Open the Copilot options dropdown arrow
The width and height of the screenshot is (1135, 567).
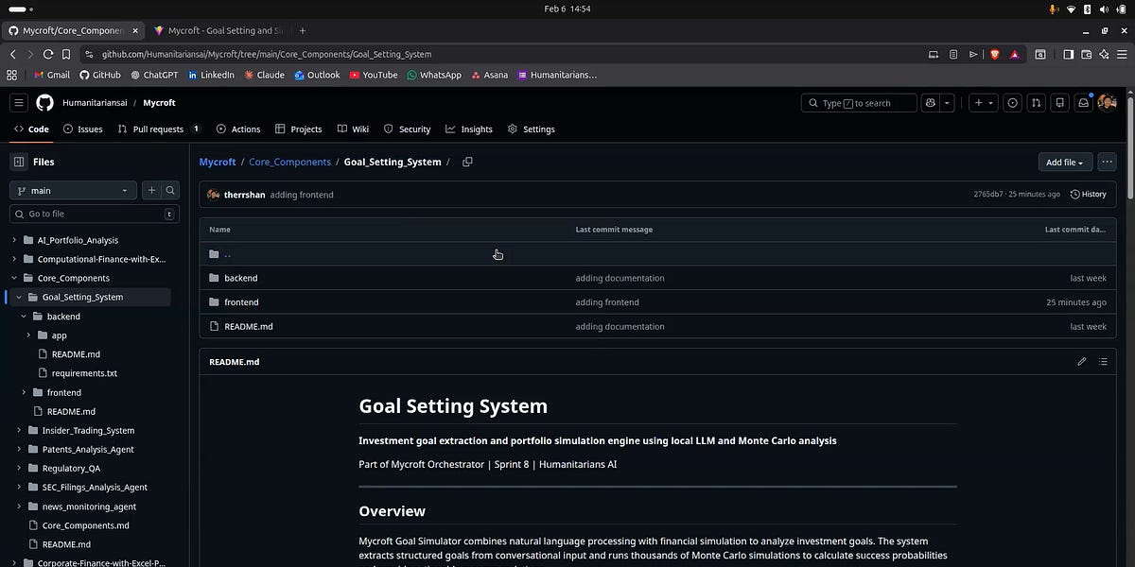[948, 103]
